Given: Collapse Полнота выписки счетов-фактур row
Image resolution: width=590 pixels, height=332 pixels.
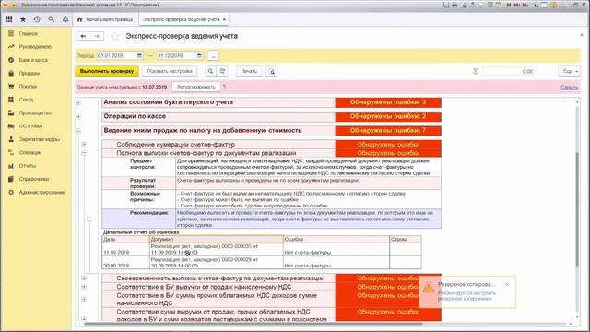Looking at the screenshot, I should tap(84, 153).
